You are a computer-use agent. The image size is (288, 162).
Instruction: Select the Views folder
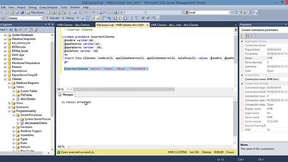[x=20, y=103]
